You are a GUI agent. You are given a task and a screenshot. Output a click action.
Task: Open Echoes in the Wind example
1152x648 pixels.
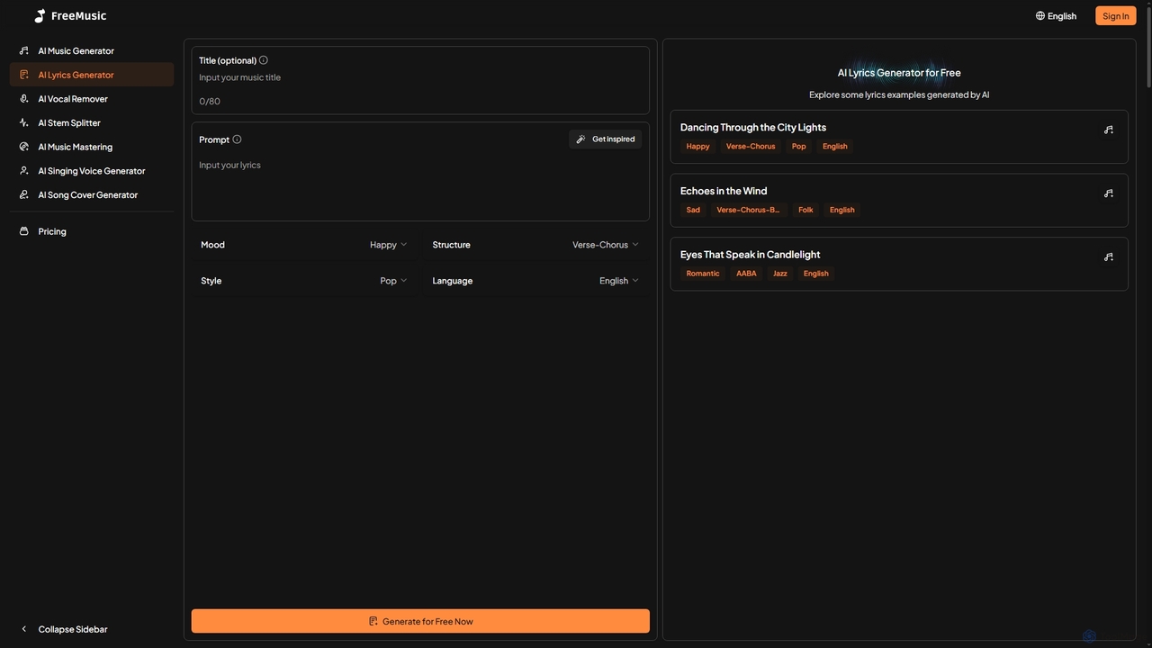pyautogui.click(x=899, y=200)
